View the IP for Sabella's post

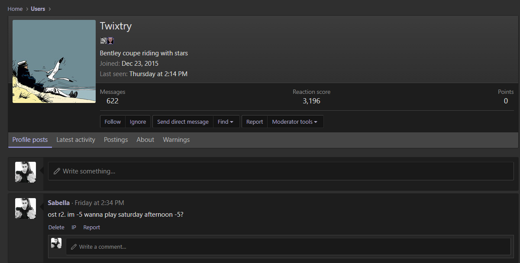coord(74,228)
